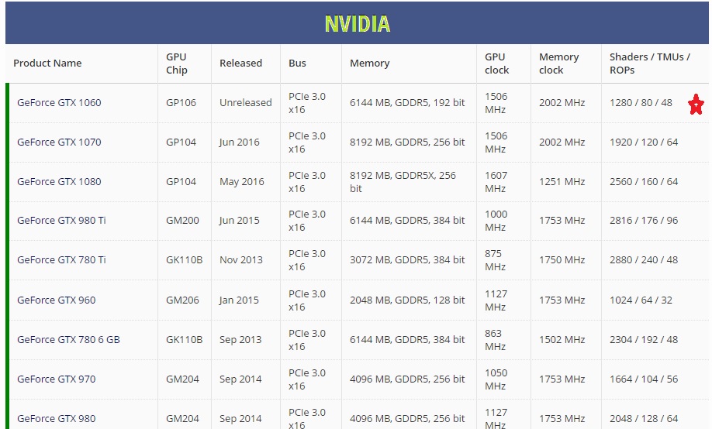
Task: Click the Shaders / TMUs / ROPs header
Action: click(x=650, y=63)
